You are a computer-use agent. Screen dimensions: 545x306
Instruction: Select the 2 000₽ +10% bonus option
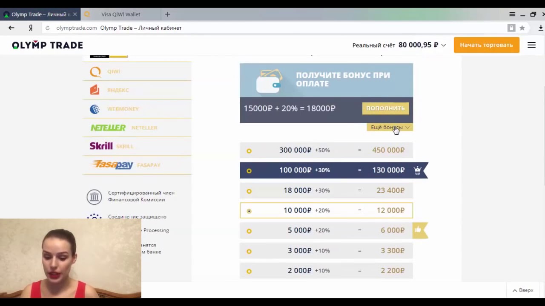pyautogui.click(x=326, y=271)
